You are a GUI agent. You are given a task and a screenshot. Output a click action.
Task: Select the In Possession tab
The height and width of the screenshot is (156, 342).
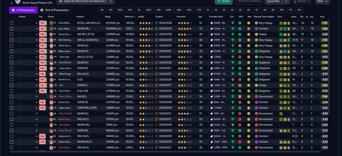pos(23,10)
